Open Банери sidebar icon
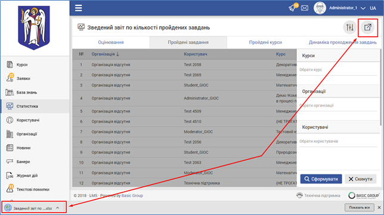Viewport: 384px width, 215px height. pos(10,161)
